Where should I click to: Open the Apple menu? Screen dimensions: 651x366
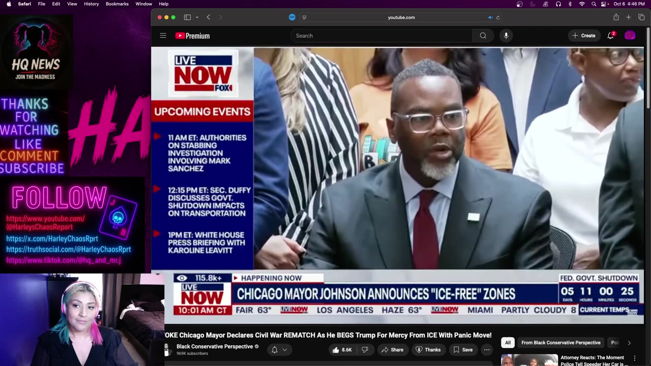(9, 4)
